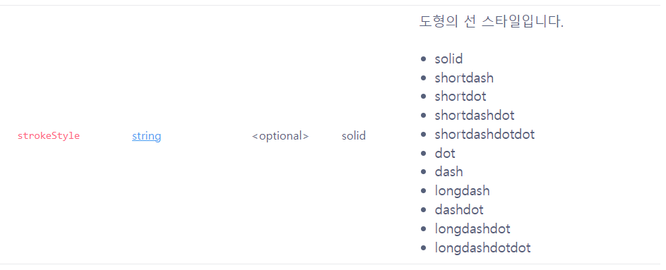Select the shortdashdotdot list item

484,135
